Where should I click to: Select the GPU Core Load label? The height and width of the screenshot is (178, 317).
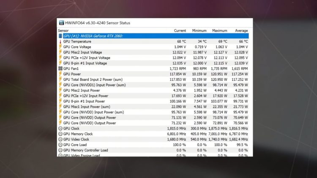coord(75,145)
